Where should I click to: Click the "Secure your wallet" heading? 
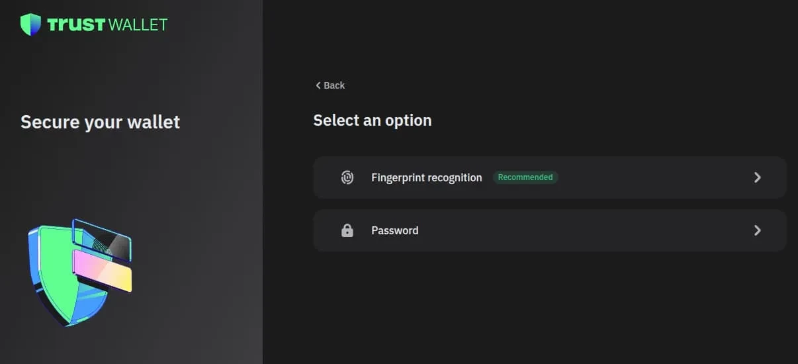(x=100, y=122)
